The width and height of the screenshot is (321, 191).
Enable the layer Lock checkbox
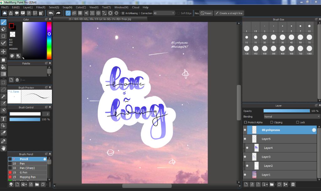click(298, 122)
